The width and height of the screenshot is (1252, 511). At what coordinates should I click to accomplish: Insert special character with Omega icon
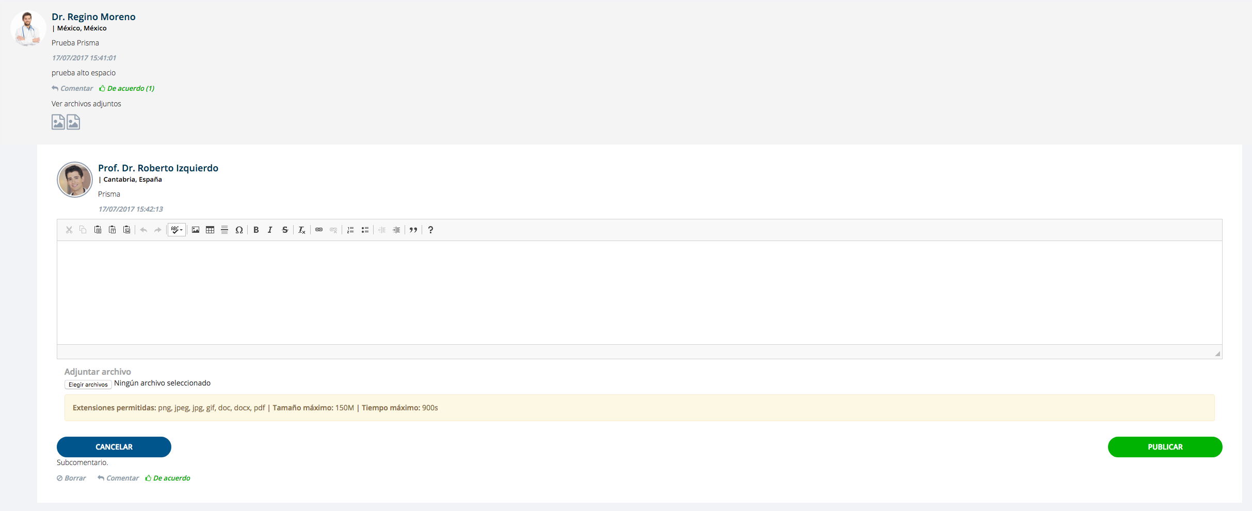tap(239, 230)
